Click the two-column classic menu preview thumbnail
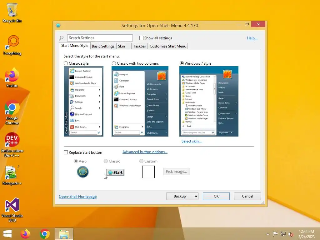 click(x=140, y=102)
